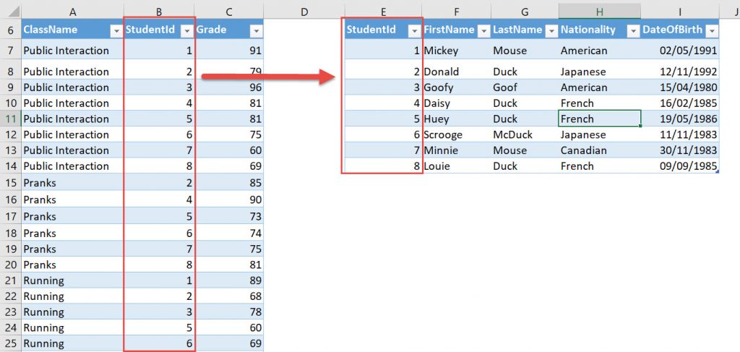Select row 21 by its row header

tap(10, 280)
